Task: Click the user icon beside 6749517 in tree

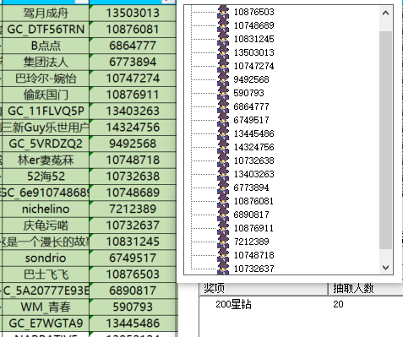Action: [223, 120]
